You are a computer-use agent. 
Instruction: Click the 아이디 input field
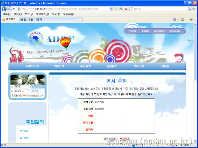21,87
